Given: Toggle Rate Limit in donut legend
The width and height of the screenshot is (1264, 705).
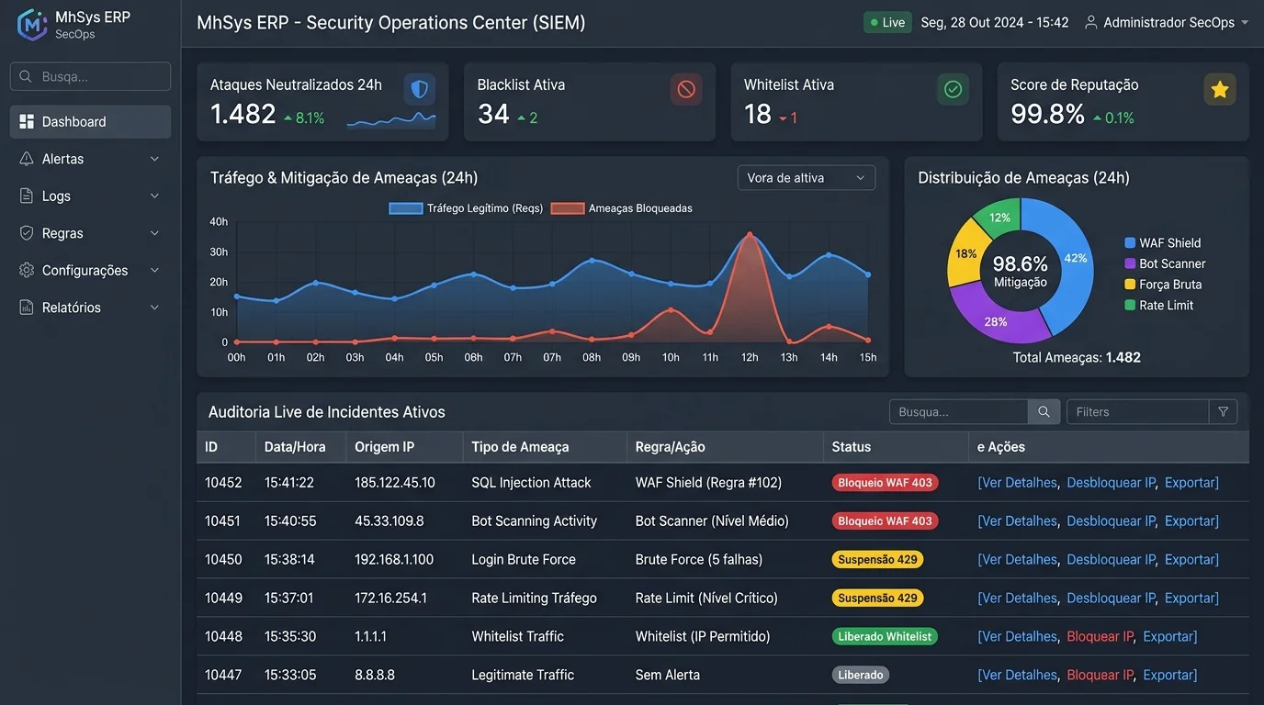Looking at the screenshot, I should [x=1159, y=305].
